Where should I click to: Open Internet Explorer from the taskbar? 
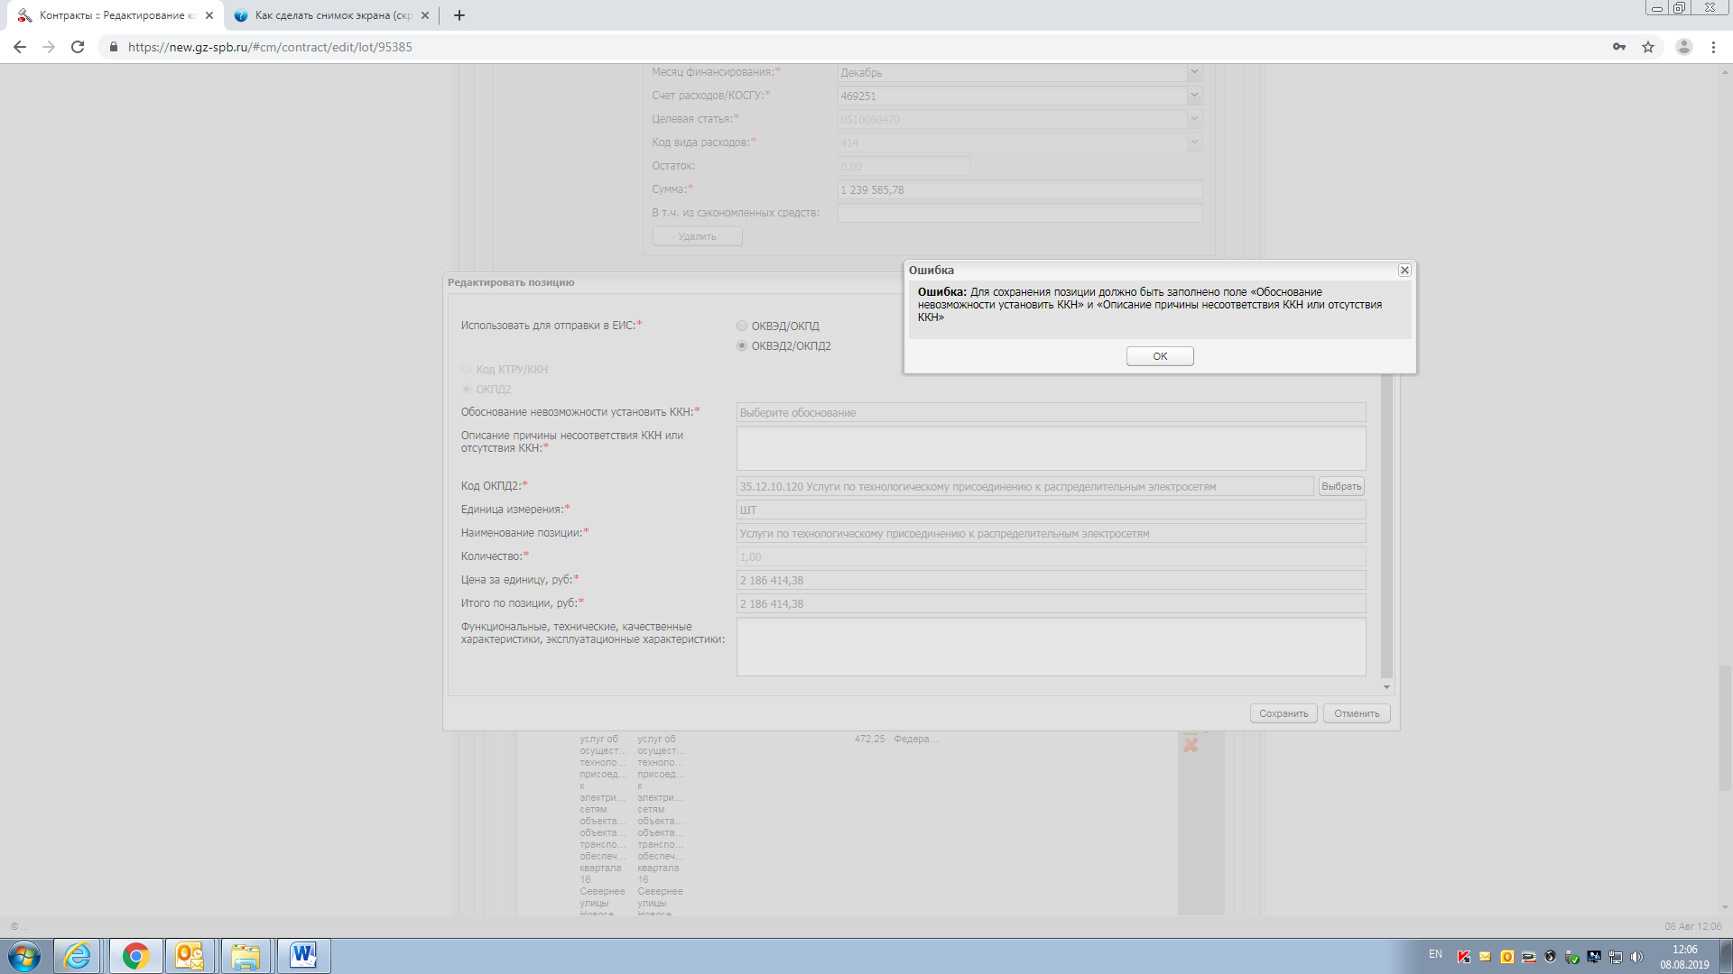click(78, 956)
